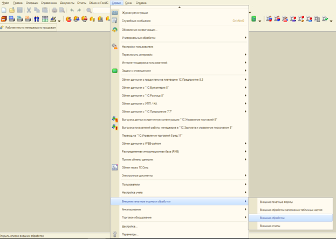Choose Служебные сообщения menu item
Image resolution: width=336 pixels, height=239 pixels.
pos(180,21)
